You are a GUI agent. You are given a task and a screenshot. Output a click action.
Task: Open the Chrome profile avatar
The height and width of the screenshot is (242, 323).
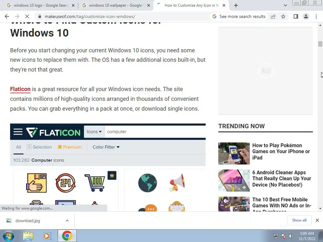306,16
